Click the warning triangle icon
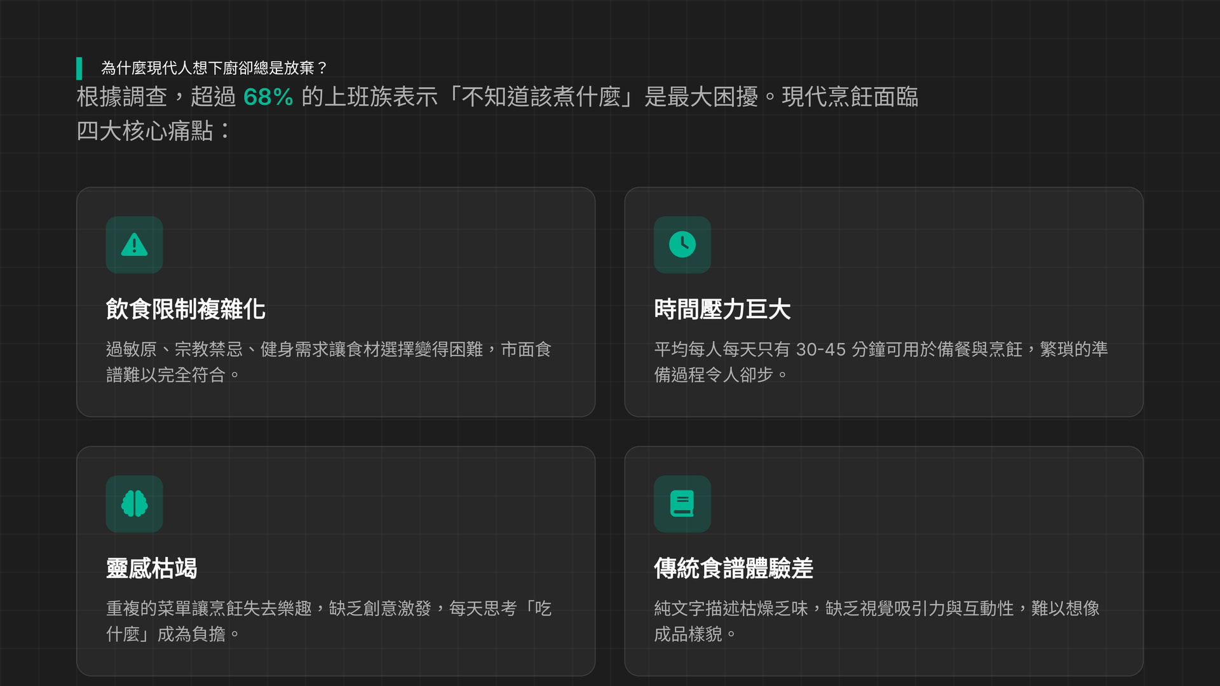 point(134,245)
